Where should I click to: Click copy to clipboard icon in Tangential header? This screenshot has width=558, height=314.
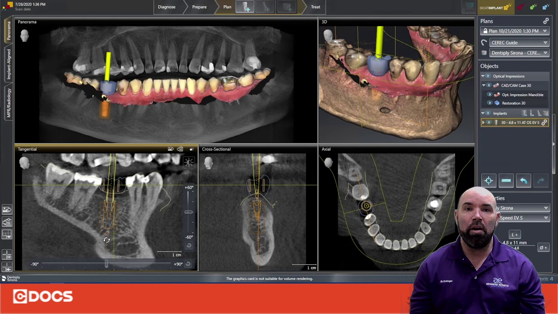(180, 149)
